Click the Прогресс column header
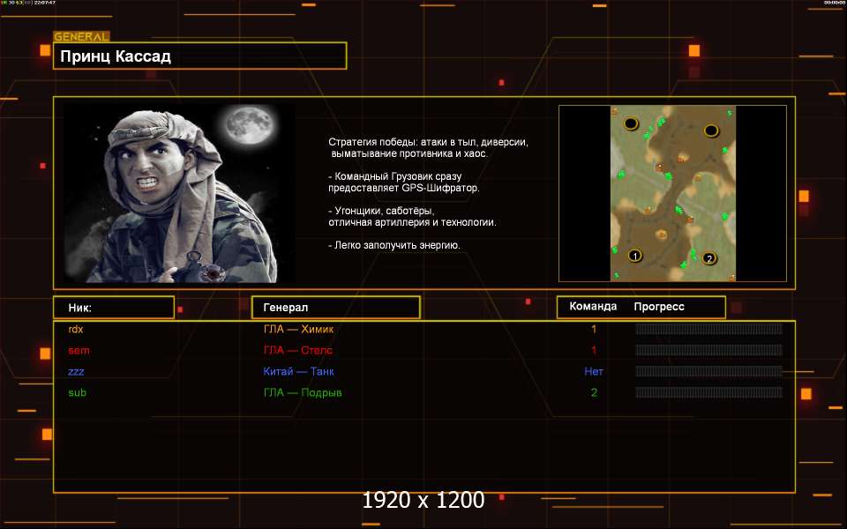Viewport: 847px width, 529px height. 659,307
